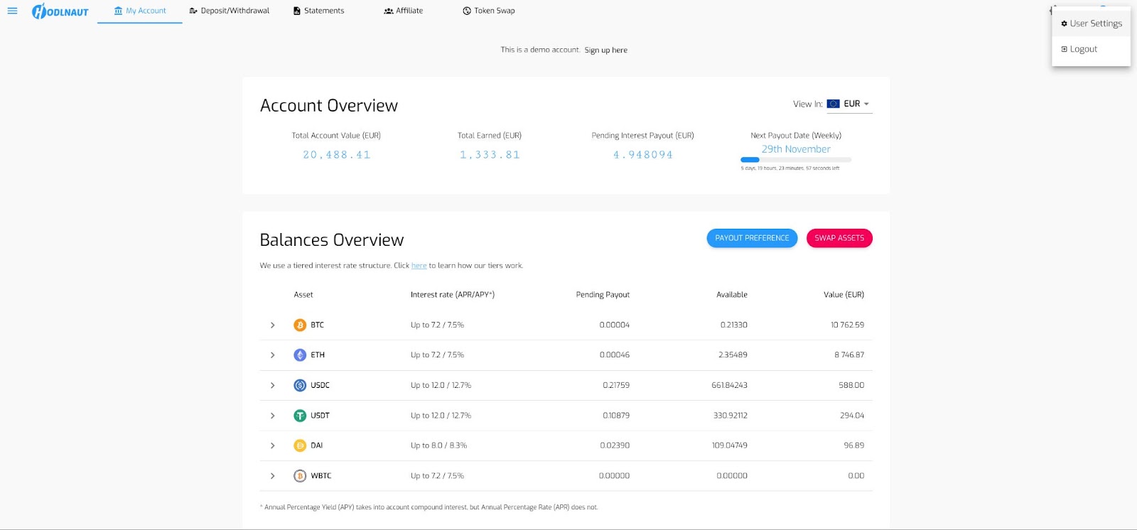Click the Ethereum coin icon
The width and height of the screenshot is (1137, 530).
pyautogui.click(x=300, y=355)
